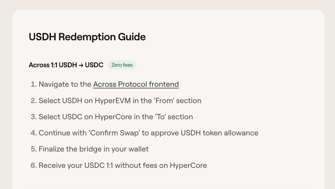Click the USDH Redemption Guide heading

[x=87, y=37]
